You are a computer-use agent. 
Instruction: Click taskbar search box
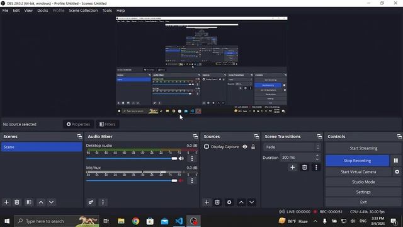pyautogui.click(x=57, y=221)
